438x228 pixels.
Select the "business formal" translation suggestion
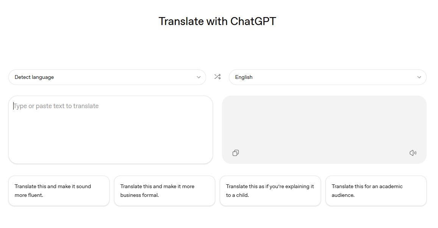[164, 190]
